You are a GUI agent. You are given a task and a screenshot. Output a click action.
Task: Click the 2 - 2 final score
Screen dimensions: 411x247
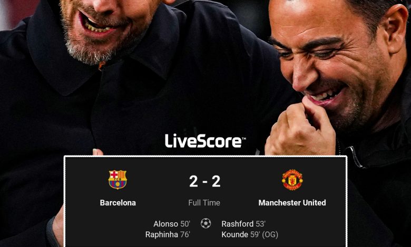pyautogui.click(x=205, y=181)
